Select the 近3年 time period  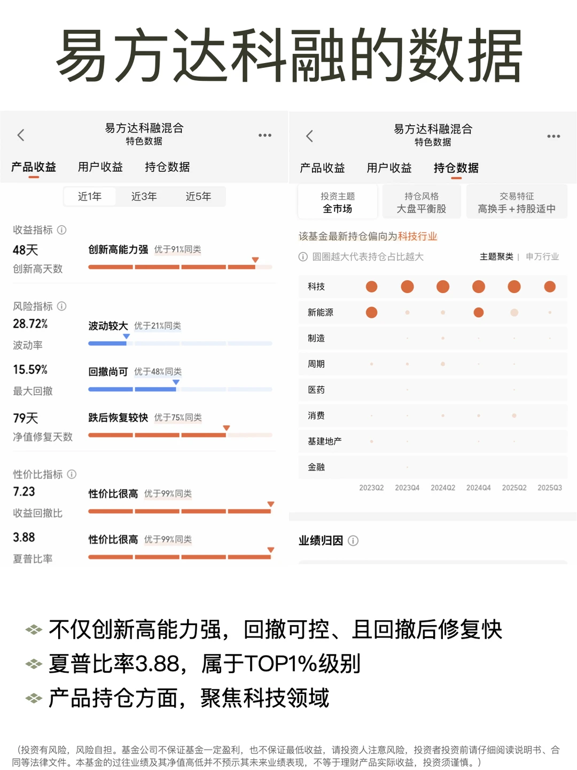pyautogui.click(x=144, y=196)
